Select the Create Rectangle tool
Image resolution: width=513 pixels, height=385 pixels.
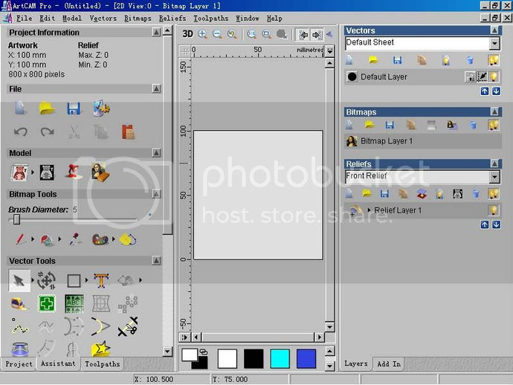point(74,281)
